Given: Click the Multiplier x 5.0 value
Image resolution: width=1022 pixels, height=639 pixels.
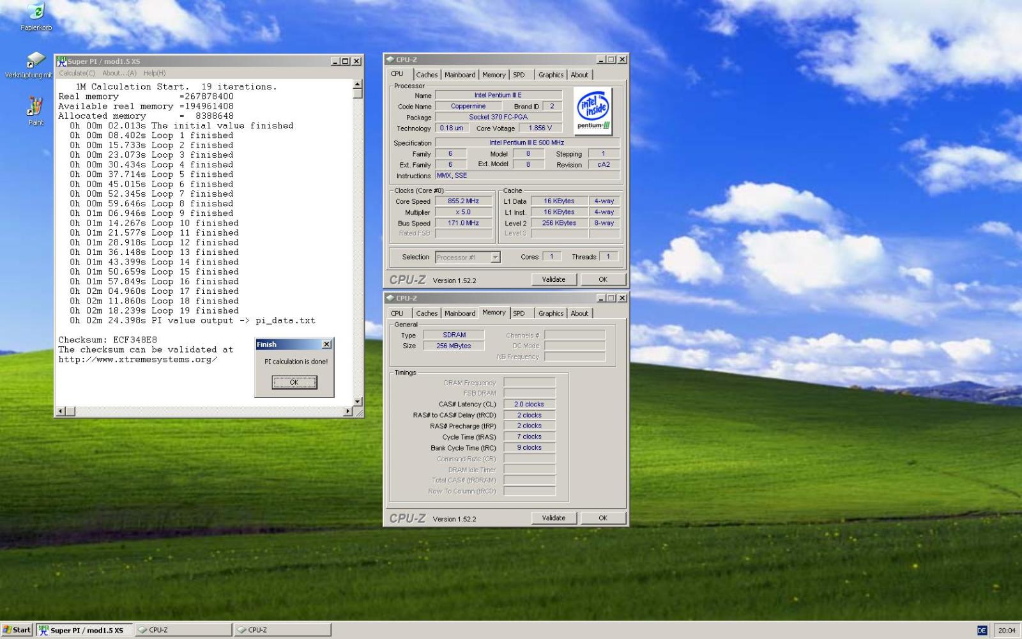Looking at the screenshot, I should click(463, 212).
